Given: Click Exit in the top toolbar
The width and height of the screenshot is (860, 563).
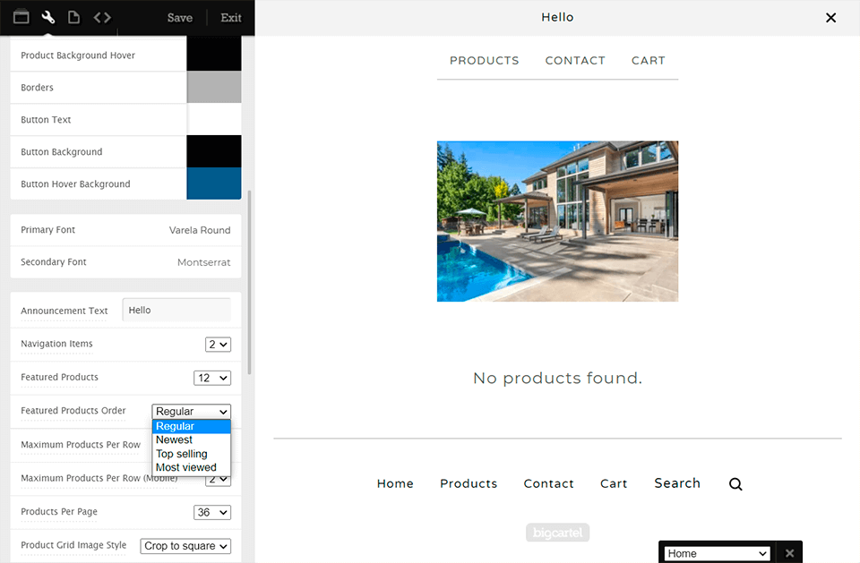Looking at the screenshot, I should (230, 17).
